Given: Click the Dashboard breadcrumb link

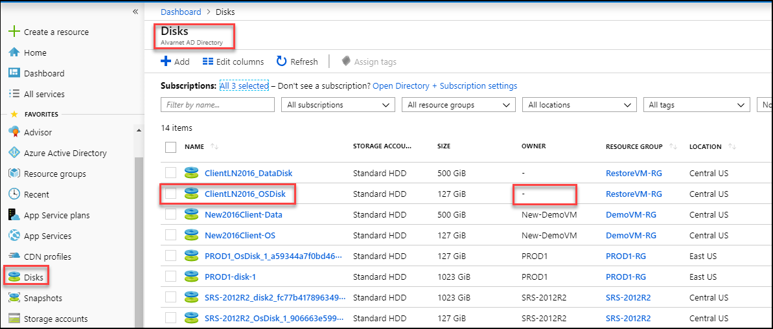Looking at the screenshot, I should pos(181,12).
